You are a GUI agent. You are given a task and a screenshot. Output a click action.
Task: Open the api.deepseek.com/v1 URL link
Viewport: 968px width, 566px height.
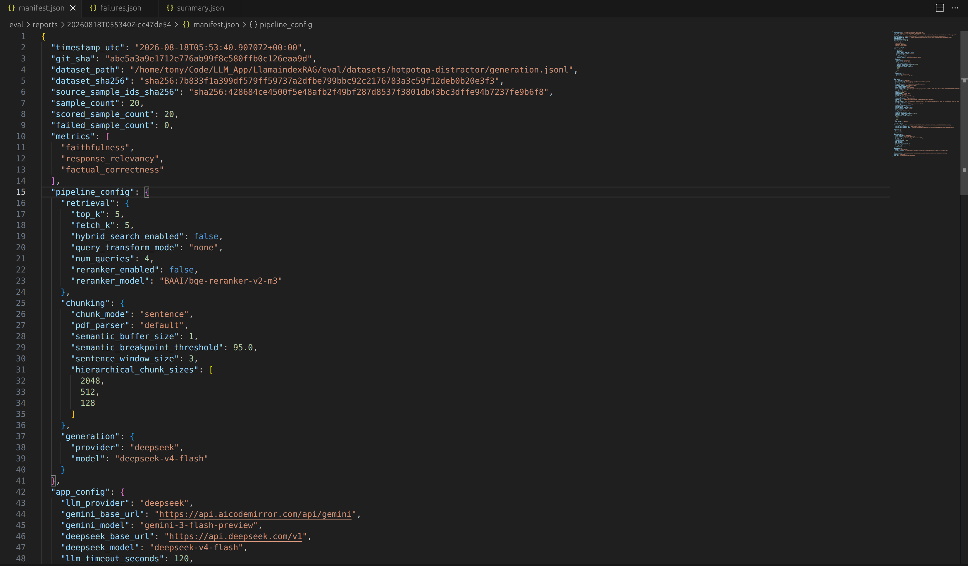(235, 536)
